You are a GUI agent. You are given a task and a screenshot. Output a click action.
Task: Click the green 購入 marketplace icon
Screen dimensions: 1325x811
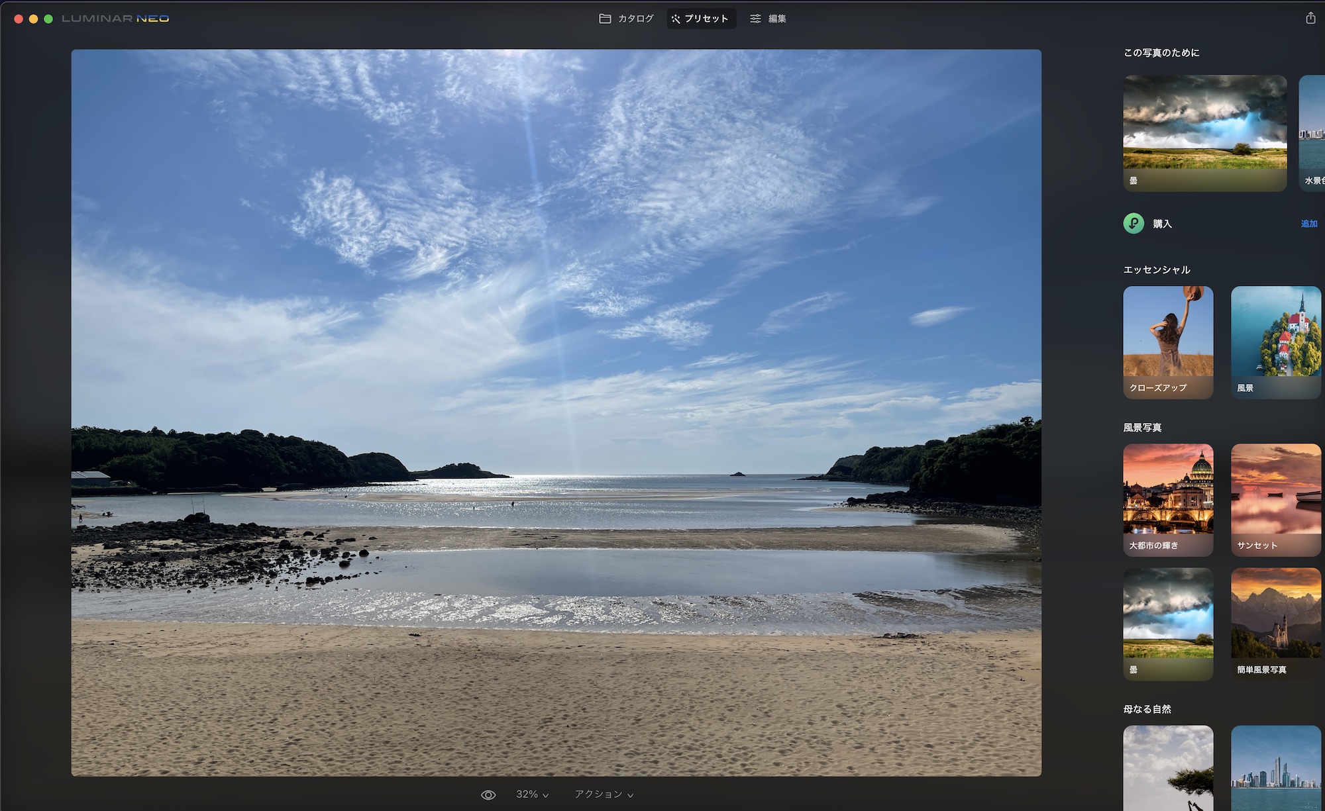[x=1134, y=224]
